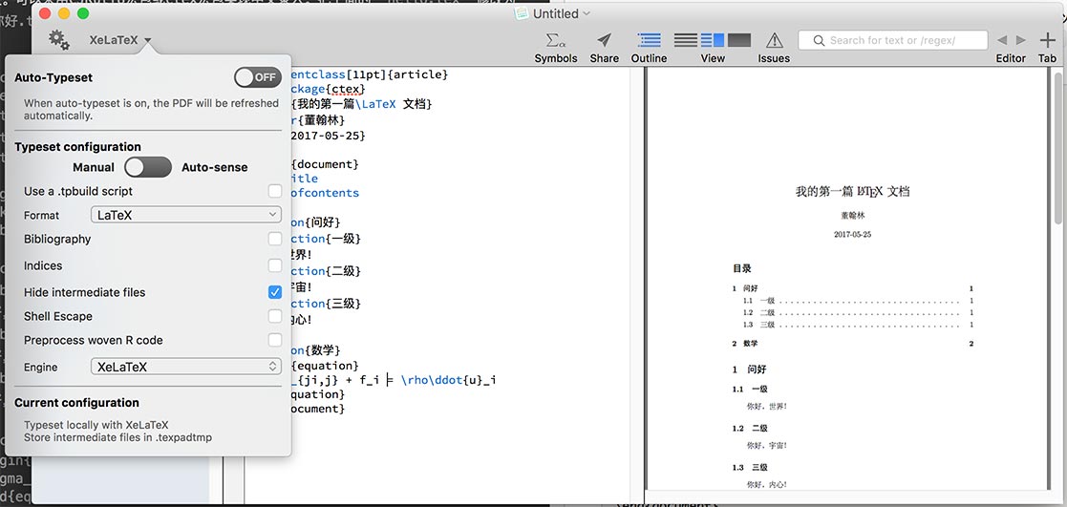Click the {equation} line in the editor
Image resolution: width=1067 pixels, height=507 pixels.
[x=325, y=366]
